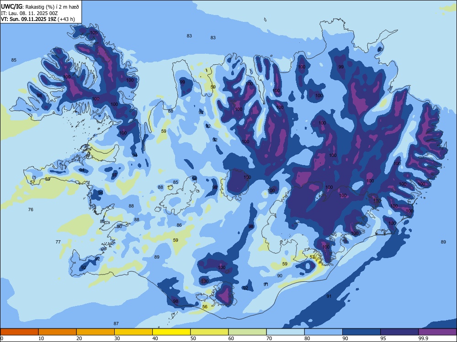457x342 pixels.
Task: Click the '86' humidity value on the map
Action: 179,225
